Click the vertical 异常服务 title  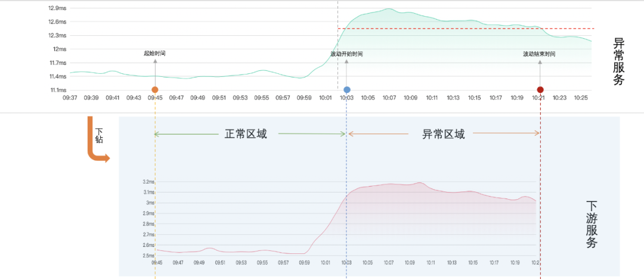618,61
